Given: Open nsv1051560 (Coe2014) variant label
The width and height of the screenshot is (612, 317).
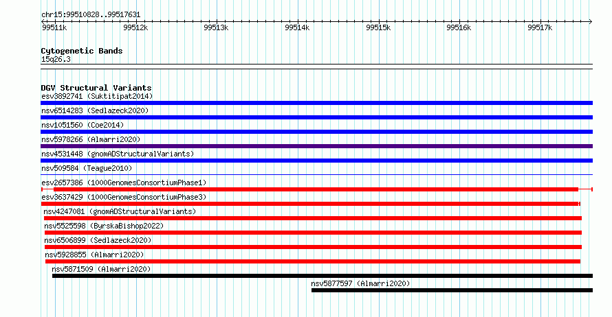Looking at the screenshot, I should tap(83, 125).
